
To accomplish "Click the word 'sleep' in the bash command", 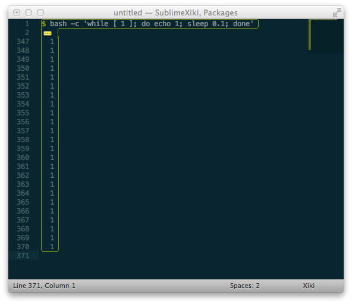I will [x=198, y=24].
